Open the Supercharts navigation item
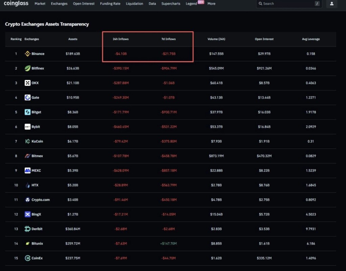346x271 pixels. point(171,4)
